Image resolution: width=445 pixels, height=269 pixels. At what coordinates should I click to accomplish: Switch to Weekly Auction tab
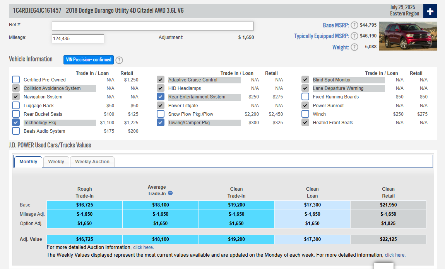coord(92,162)
